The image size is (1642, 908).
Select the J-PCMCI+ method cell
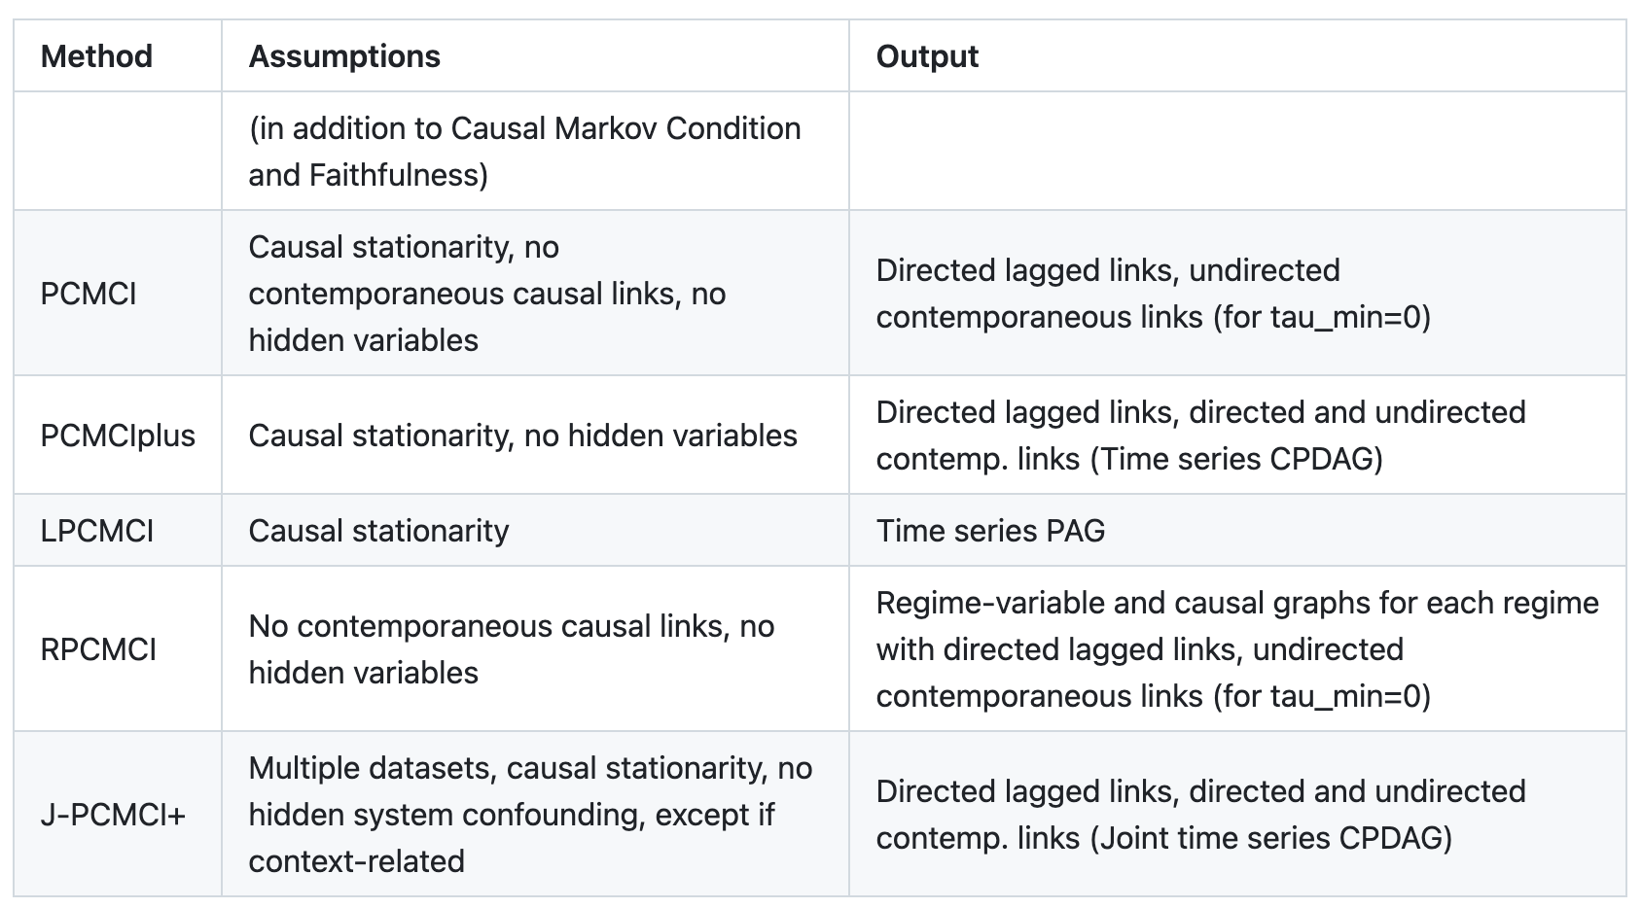113,815
